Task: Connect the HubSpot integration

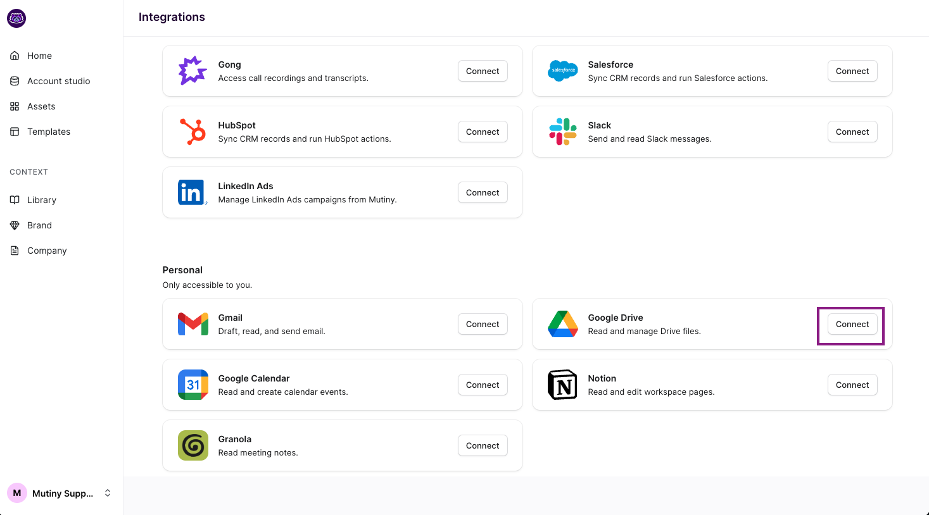Action: coord(483,132)
